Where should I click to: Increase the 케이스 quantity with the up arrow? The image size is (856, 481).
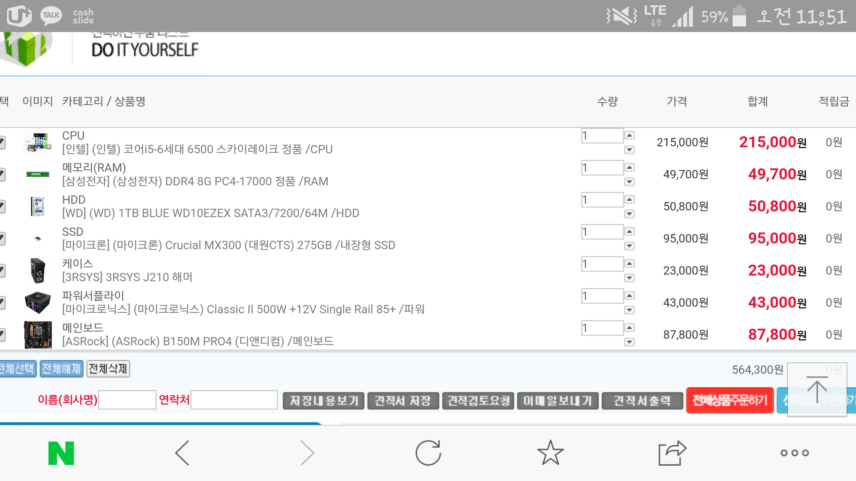click(x=629, y=264)
